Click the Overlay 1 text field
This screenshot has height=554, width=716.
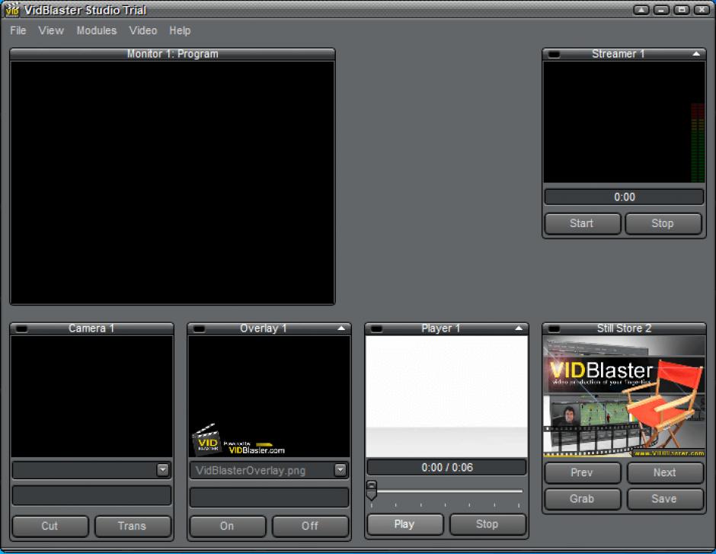[x=270, y=498]
